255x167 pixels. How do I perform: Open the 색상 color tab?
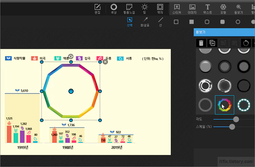click(x=113, y=9)
